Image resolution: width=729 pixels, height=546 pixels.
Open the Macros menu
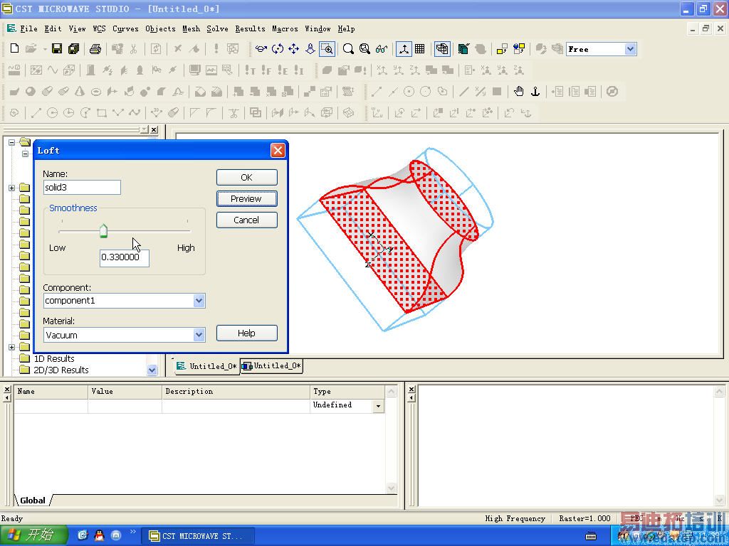285,28
